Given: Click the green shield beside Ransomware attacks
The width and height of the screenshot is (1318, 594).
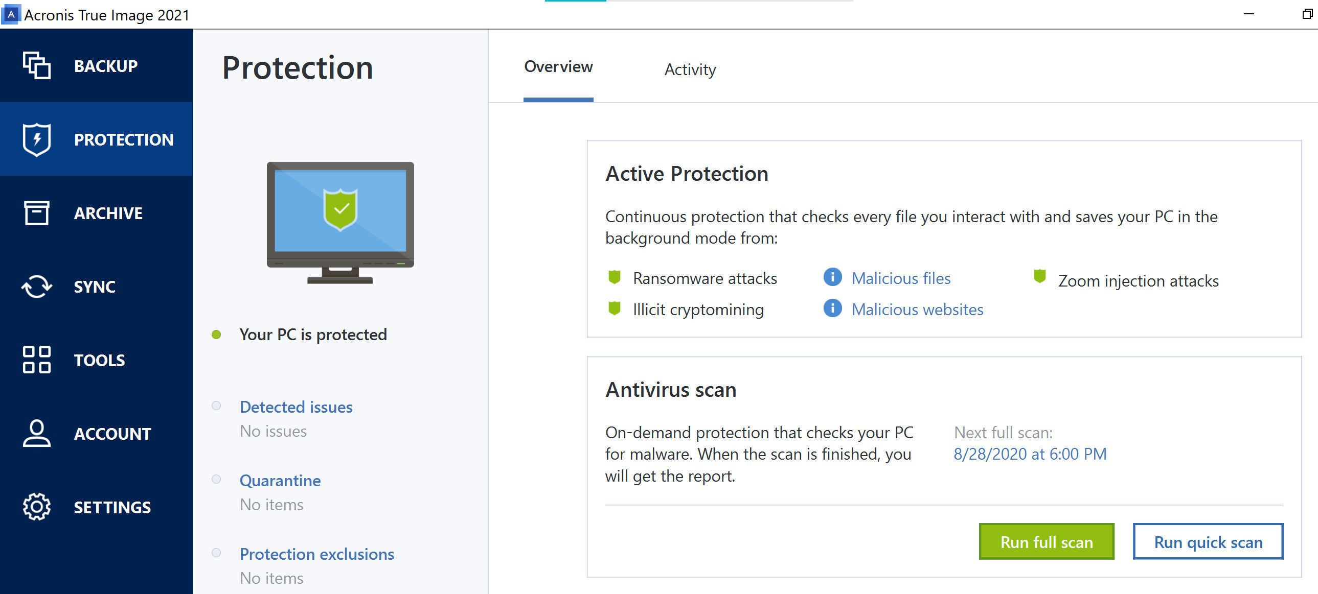Looking at the screenshot, I should [x=614, y=277].
